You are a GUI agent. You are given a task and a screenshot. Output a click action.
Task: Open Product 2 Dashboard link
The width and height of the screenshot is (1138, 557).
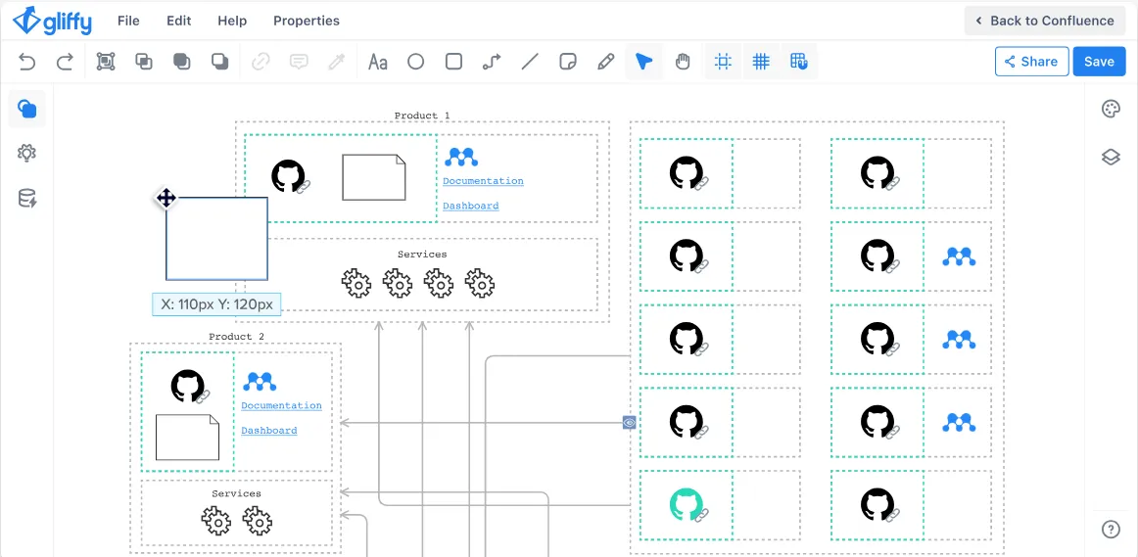pyautogui.click(x=269, y=431)
